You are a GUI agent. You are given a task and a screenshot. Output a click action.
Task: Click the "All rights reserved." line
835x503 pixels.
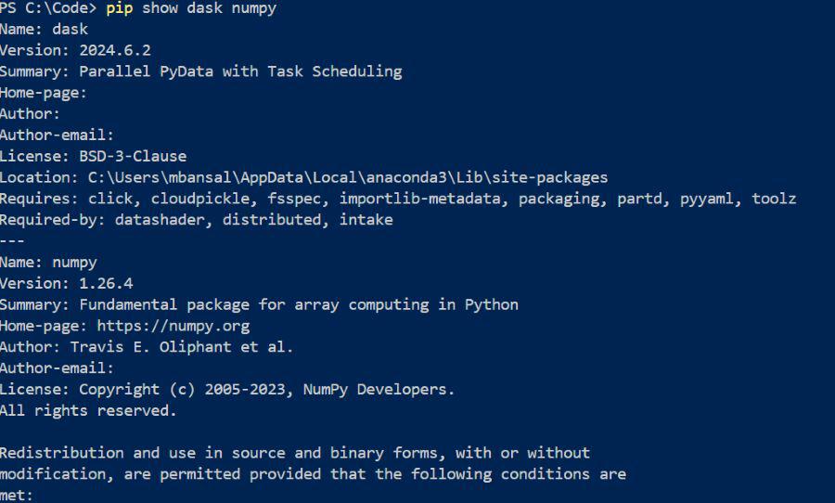[x=88, y=410]
